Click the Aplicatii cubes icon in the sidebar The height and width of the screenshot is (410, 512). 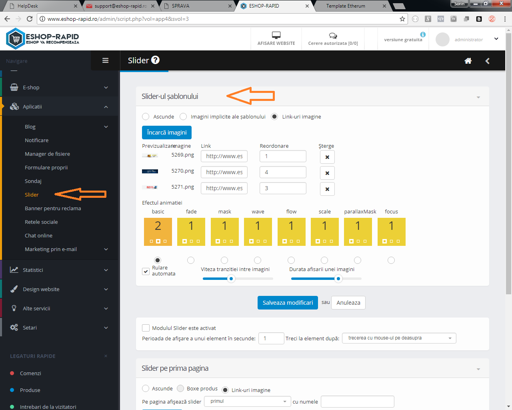(x=14, y=107)
